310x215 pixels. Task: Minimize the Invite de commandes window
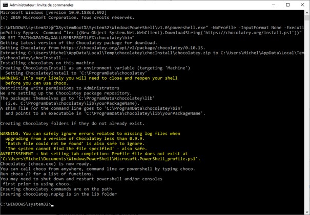274,5
